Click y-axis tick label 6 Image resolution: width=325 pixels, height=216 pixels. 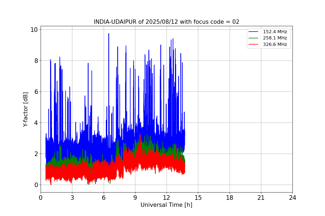(x=36, y=92)
